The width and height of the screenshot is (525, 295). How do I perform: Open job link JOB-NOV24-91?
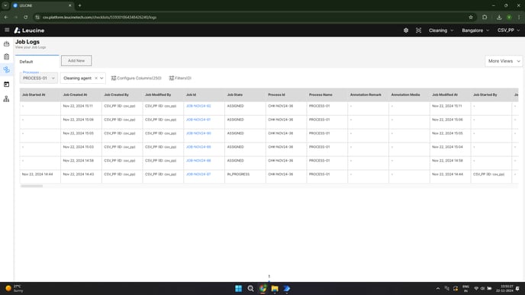click(x=198, y=120)
